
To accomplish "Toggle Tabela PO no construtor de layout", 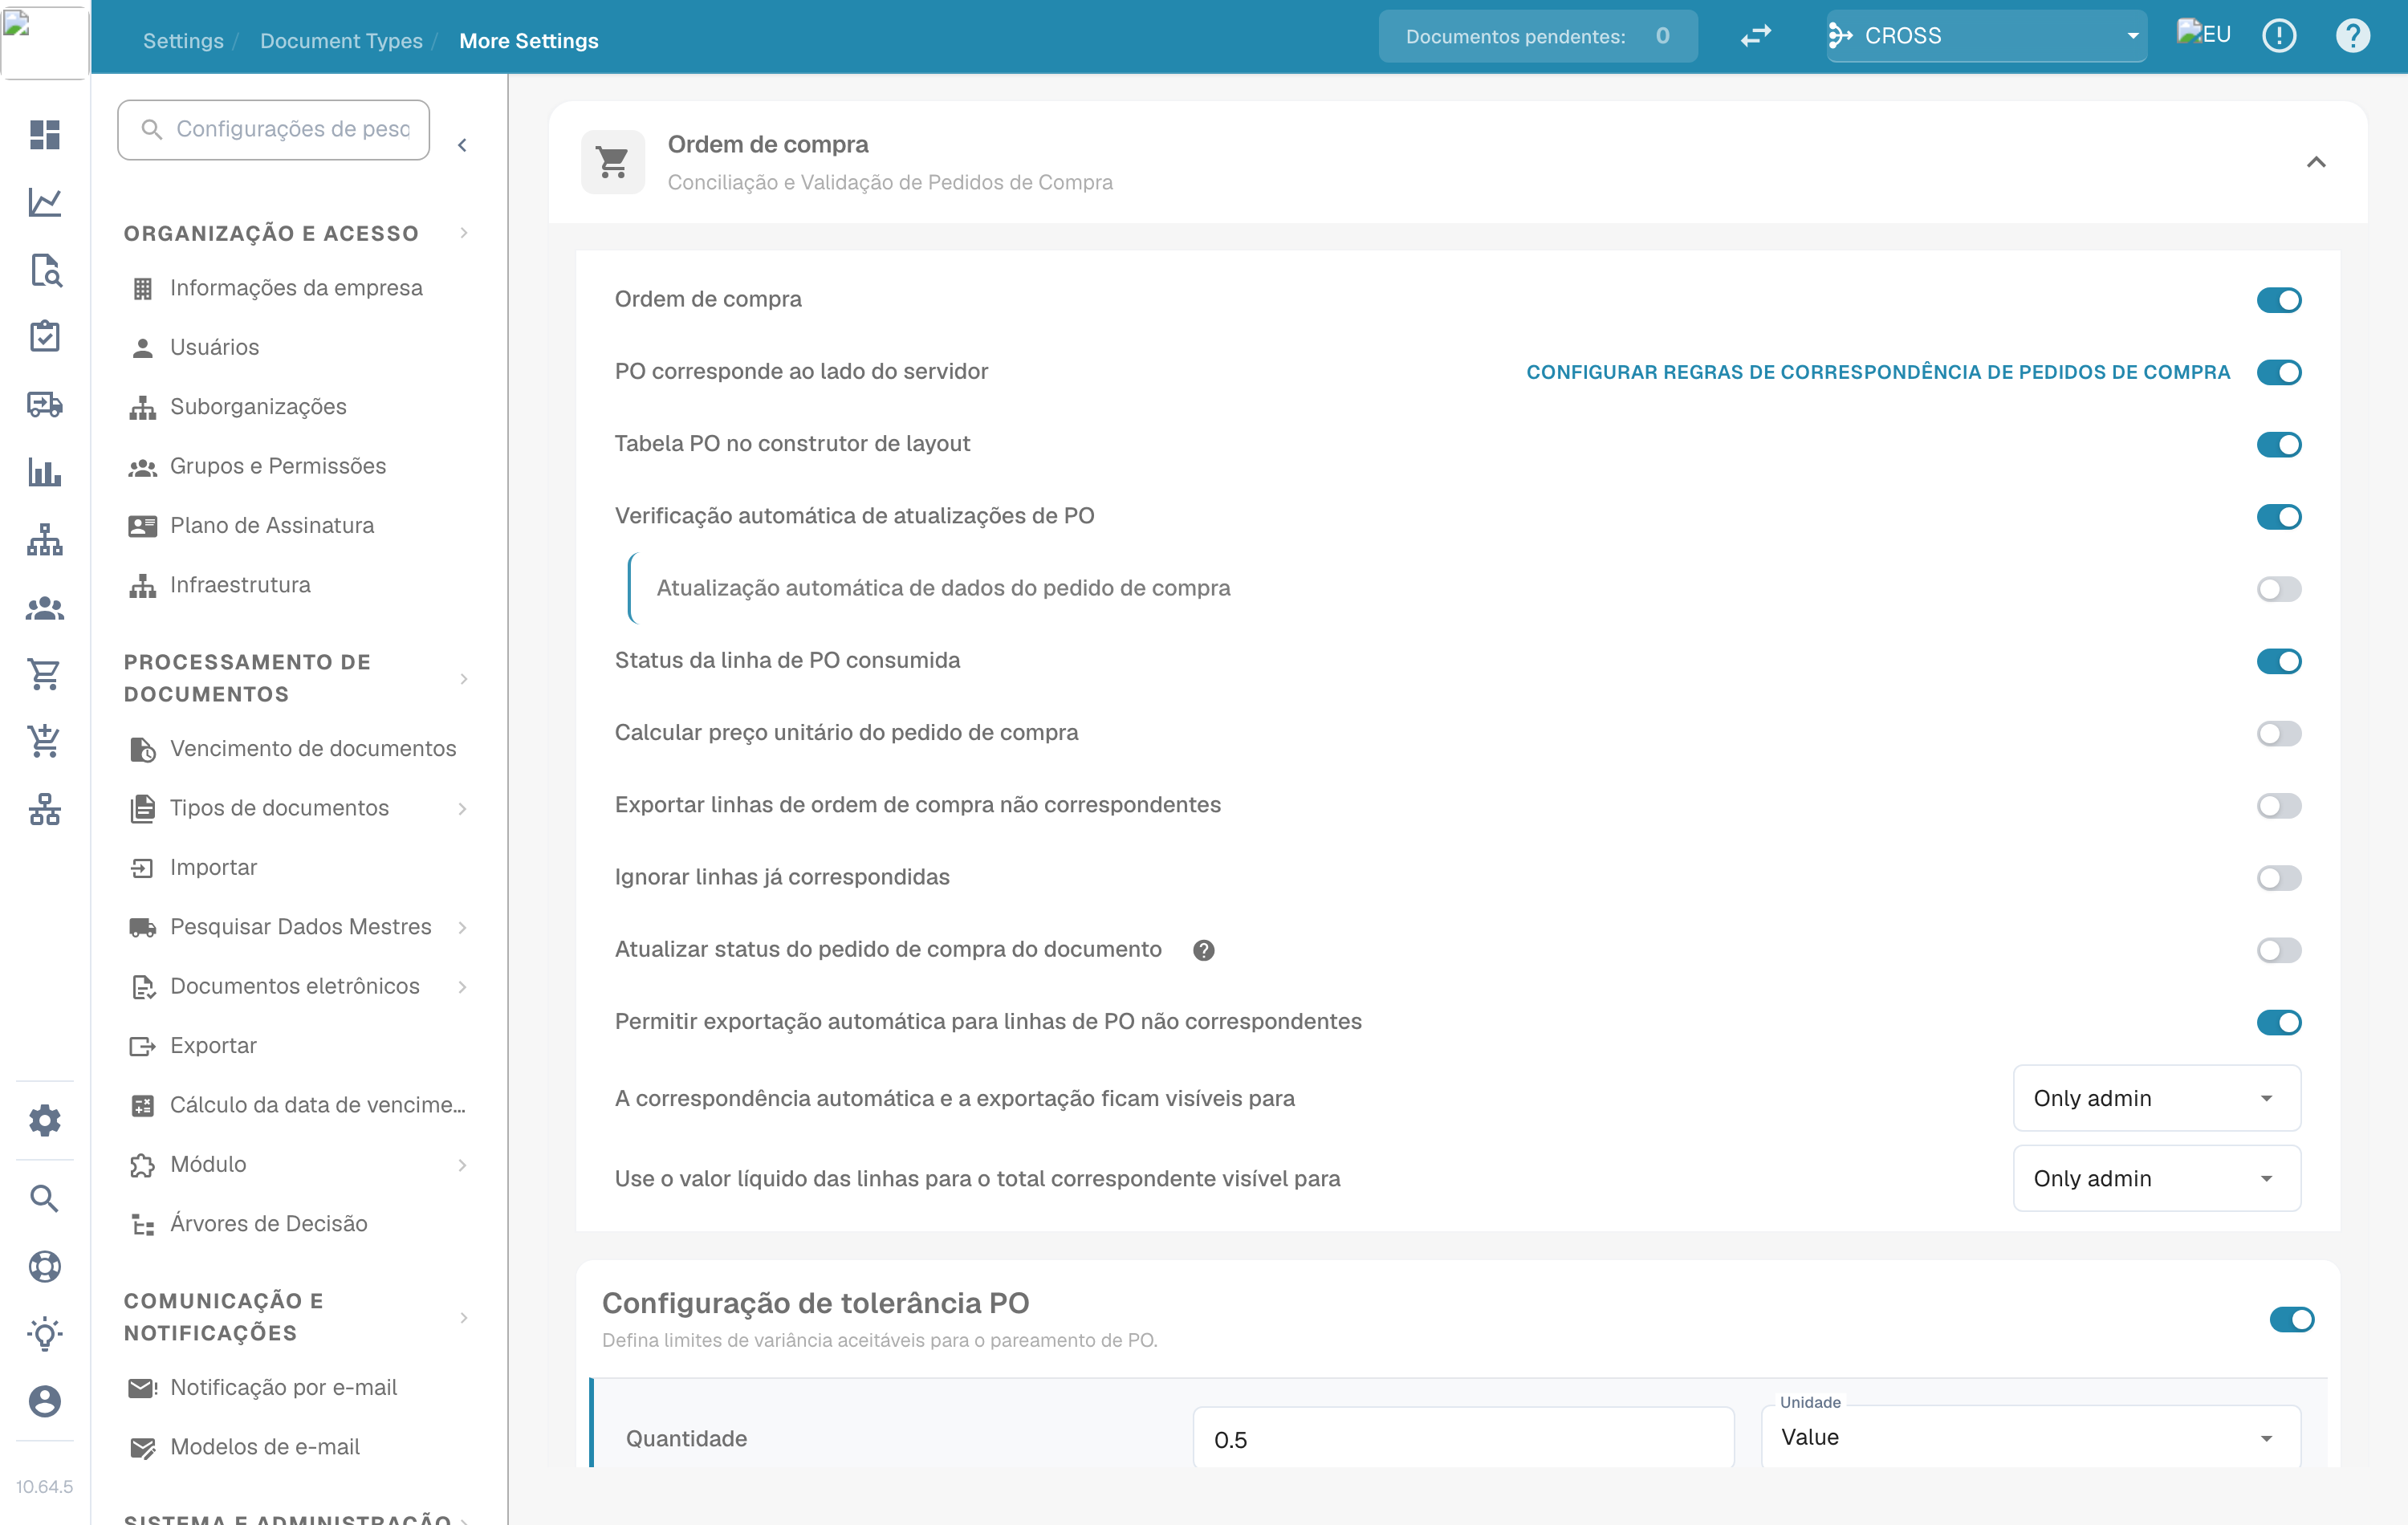I will tap(2279, 444).
